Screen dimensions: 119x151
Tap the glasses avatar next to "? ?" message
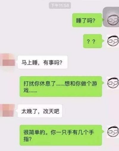pos(113,41)
